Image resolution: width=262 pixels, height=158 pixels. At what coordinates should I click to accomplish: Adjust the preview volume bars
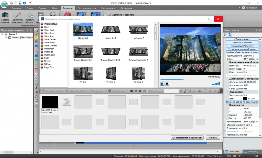pyautogui.click(x=216, y=83)
